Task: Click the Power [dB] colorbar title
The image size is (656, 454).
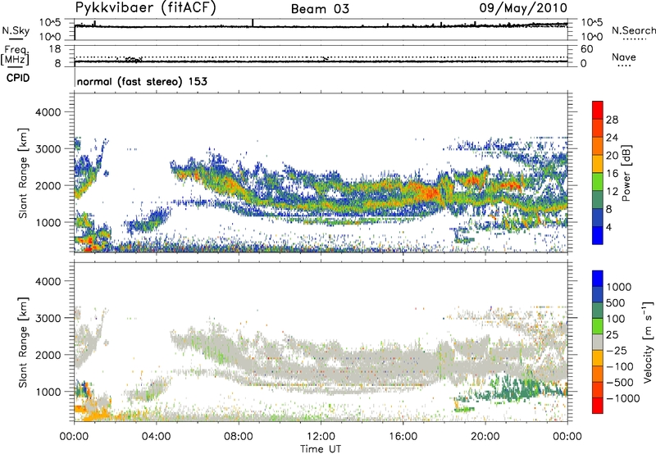Action: (x=626, y=173)
